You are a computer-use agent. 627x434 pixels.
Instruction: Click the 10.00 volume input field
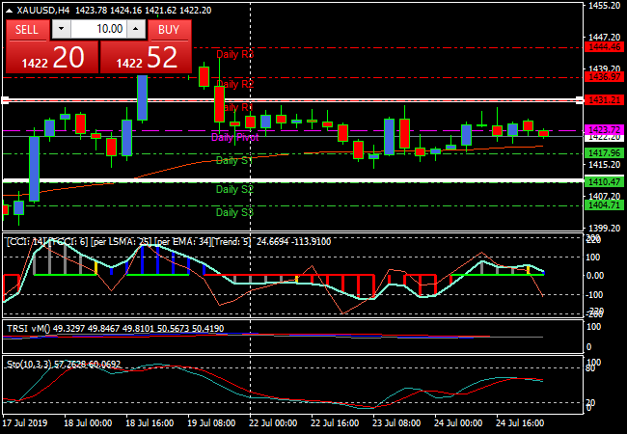click(97, 30)
